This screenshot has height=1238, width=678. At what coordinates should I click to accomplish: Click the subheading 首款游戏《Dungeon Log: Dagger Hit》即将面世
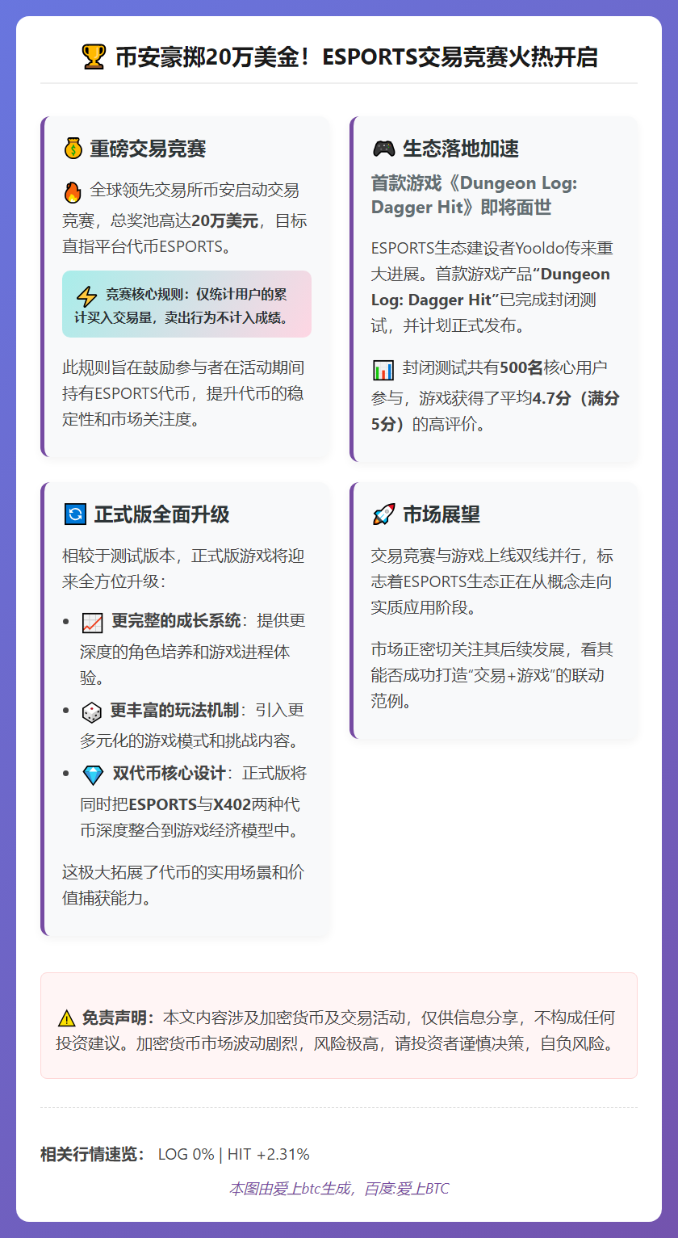coord(475,195)
